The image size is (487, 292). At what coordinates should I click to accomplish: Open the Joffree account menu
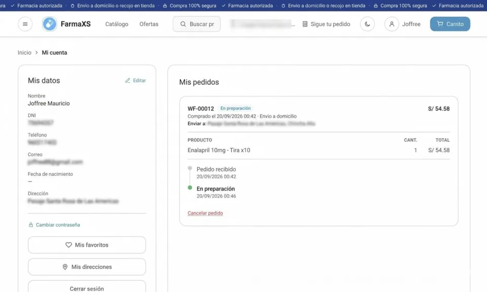[402, 24]
